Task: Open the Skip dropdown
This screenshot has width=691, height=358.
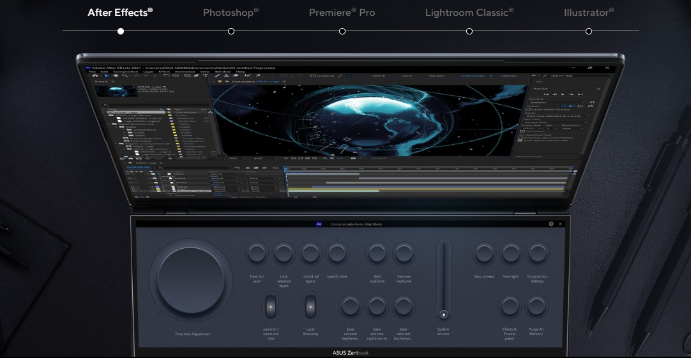Action: click(551, 128)
